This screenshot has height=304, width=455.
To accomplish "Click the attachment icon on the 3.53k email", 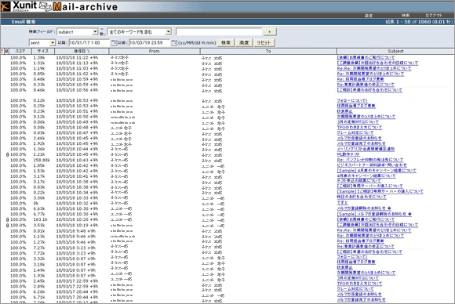I will pos(7,225).
